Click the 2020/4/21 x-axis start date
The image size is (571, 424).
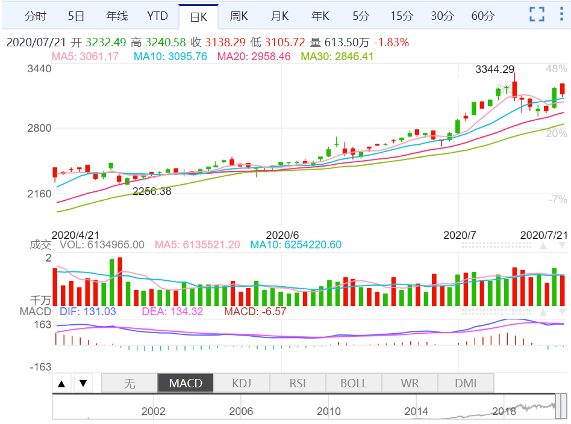[x=75, y=235]
